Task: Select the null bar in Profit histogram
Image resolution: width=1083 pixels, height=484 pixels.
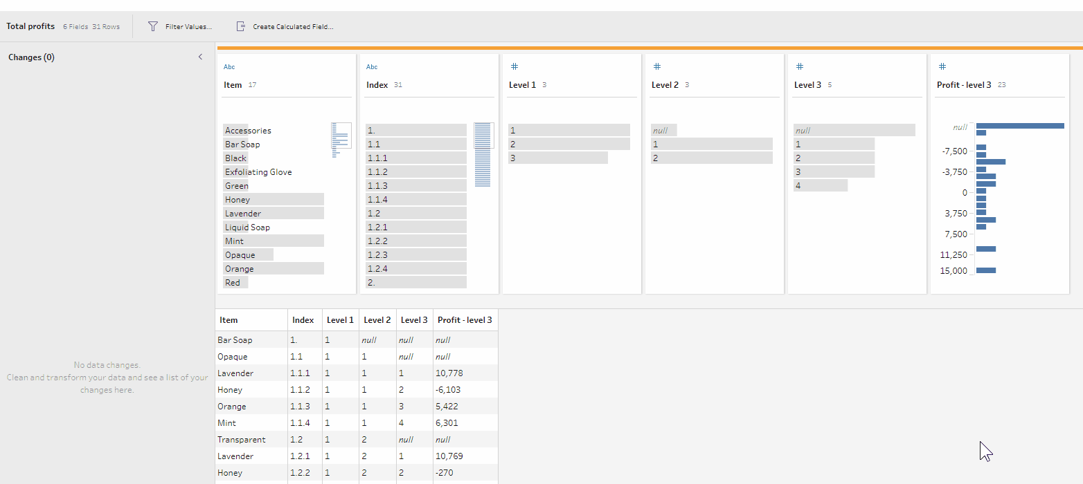Action: pyautogui.click(x=1020, y=126)
